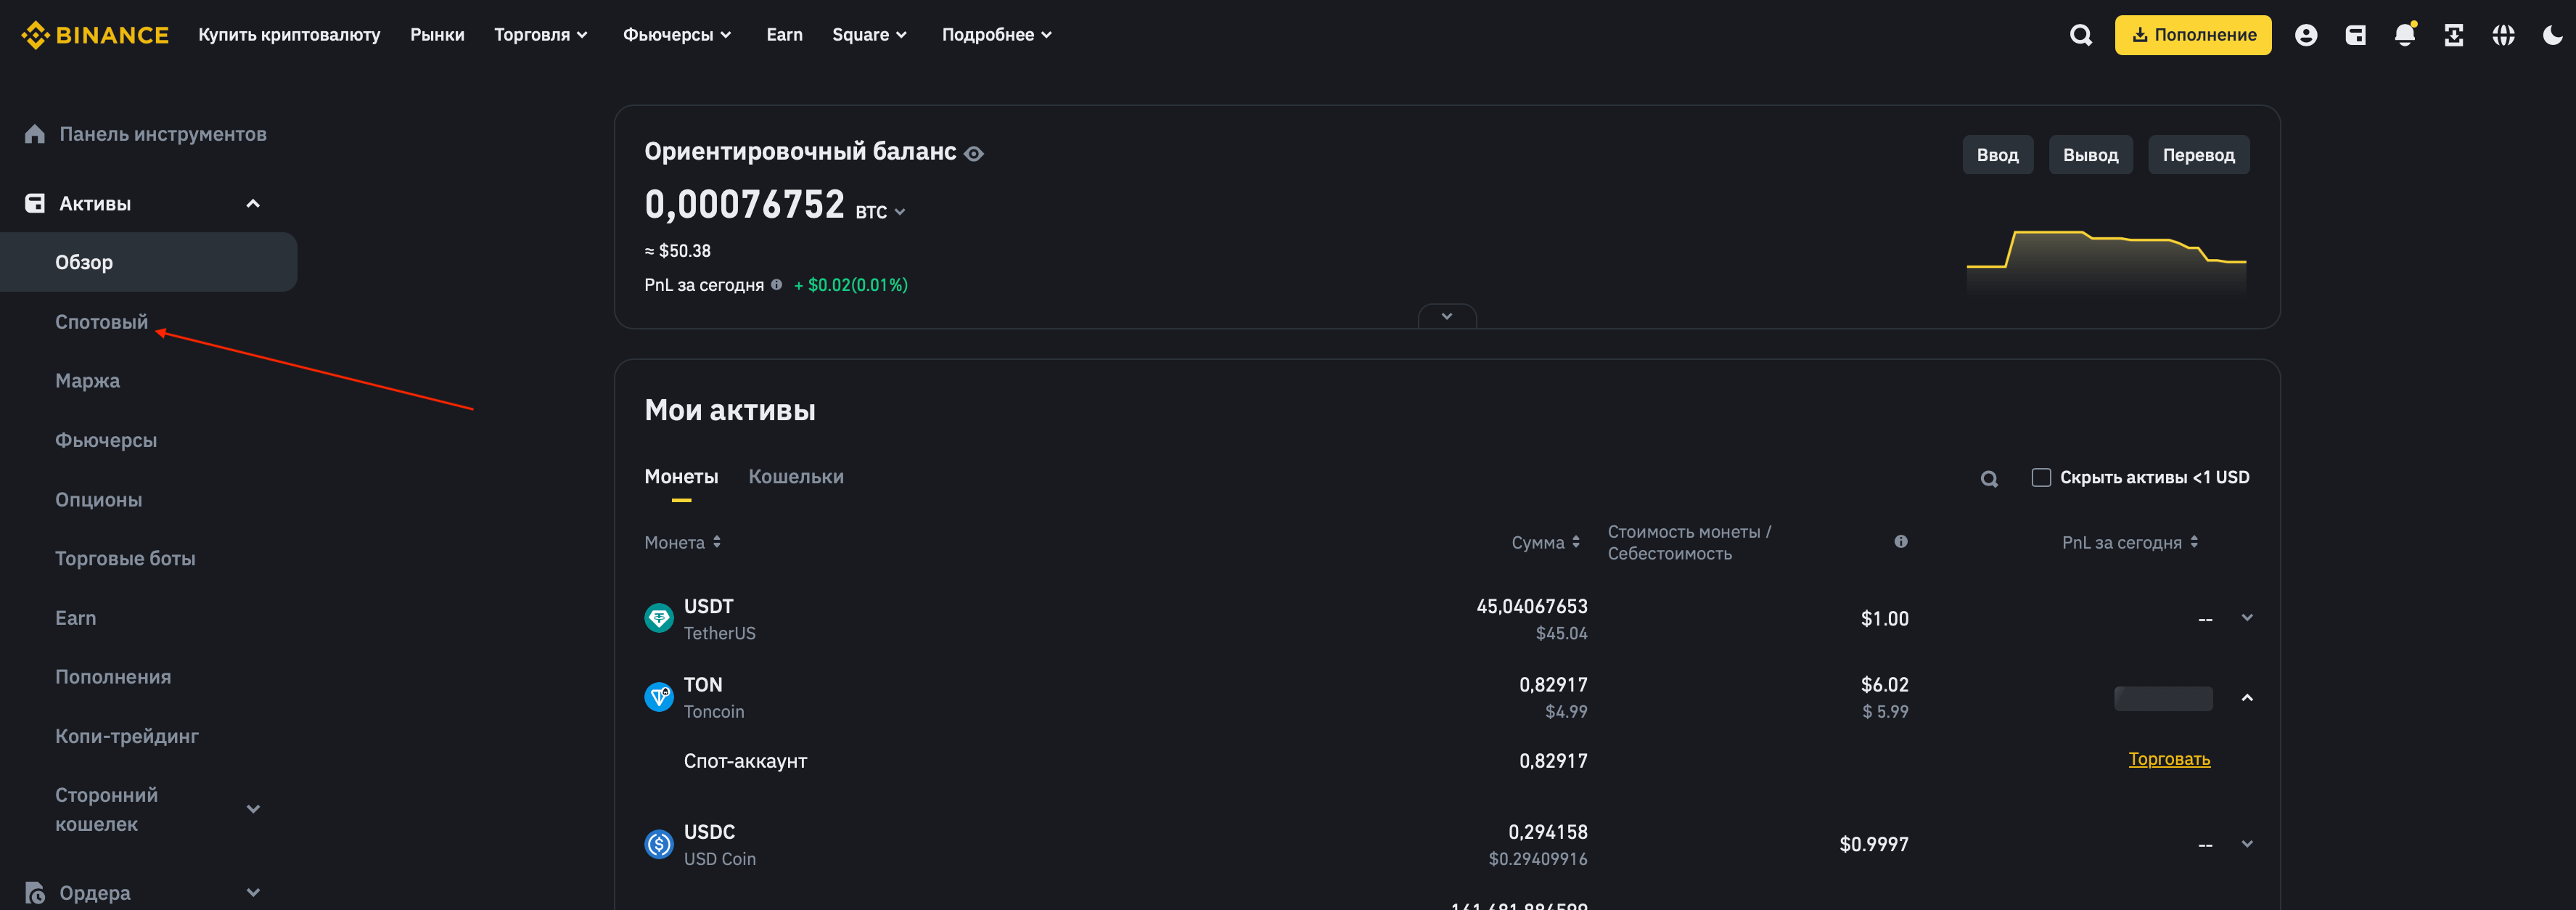Expand the Ордера sidebar section
The height and width of the screenshot is (910, 2576).
(253, 892)
